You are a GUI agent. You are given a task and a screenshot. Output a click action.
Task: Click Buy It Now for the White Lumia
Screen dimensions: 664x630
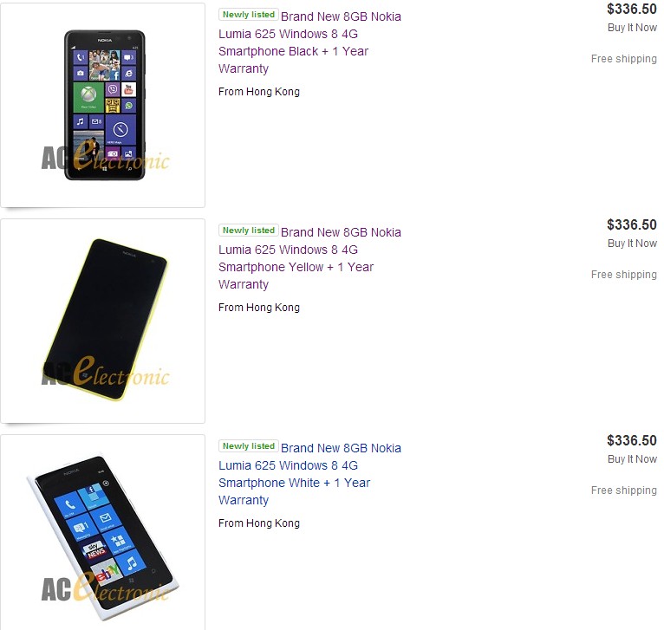pos(632,459)
